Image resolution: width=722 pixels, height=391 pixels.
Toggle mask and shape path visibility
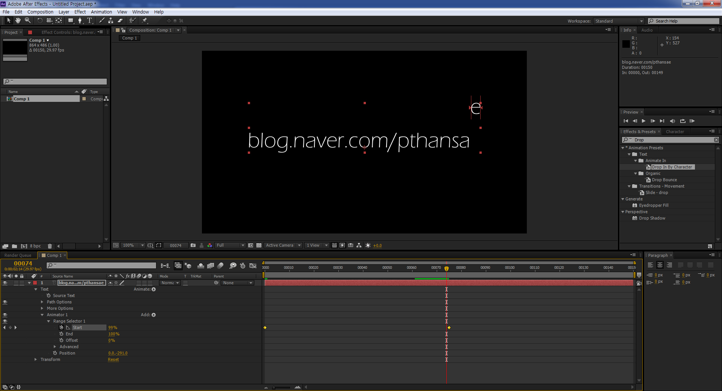click(x=159, y=246)
